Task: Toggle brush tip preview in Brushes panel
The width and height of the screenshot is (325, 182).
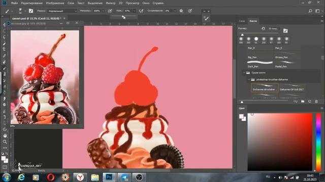Action: pos(296,101)
